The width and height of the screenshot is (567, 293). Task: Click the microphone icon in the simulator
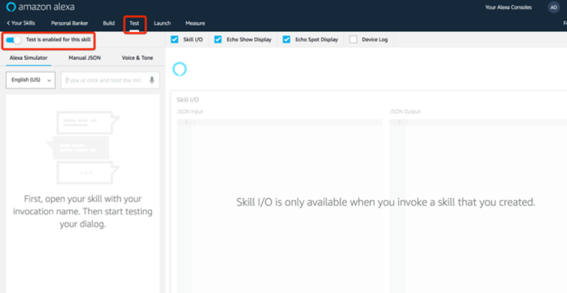click(x=152, y=80)
